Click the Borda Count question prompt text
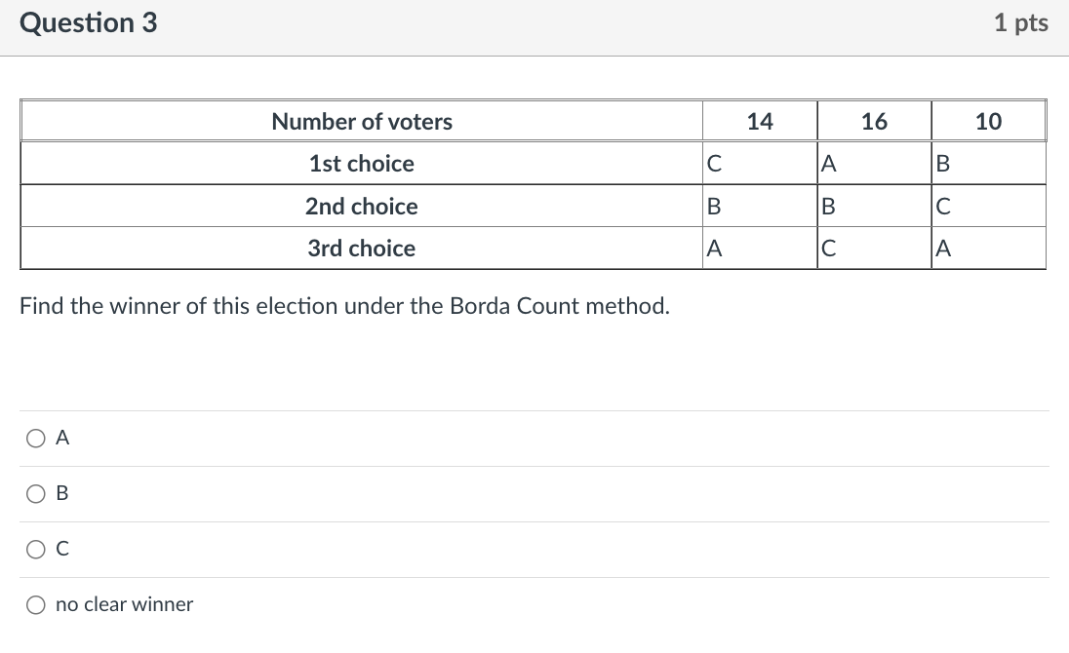 click(x=344, y=305)
